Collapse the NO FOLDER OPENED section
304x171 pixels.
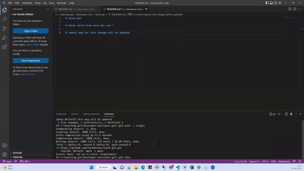tap(31, 14)
